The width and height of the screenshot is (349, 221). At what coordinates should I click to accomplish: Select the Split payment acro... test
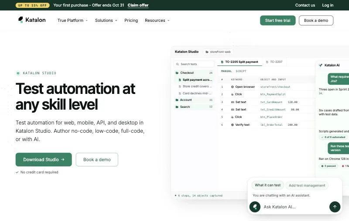195,80
